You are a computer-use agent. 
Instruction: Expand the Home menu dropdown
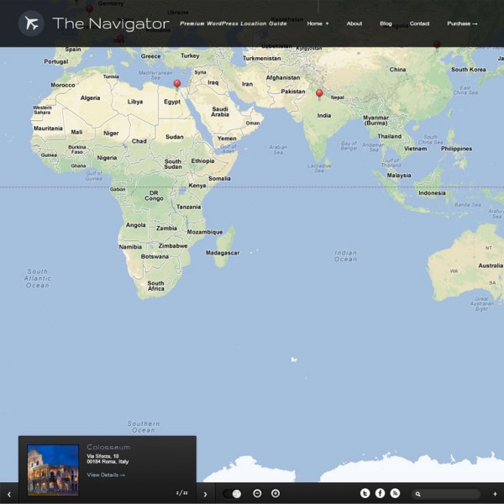pyautogui.click(x=318, y=24)
